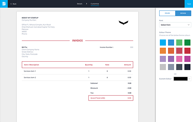The width and height of the screenshot is (193, 122).
Task: Click the INVOICE heading
Action: point(78,40)
